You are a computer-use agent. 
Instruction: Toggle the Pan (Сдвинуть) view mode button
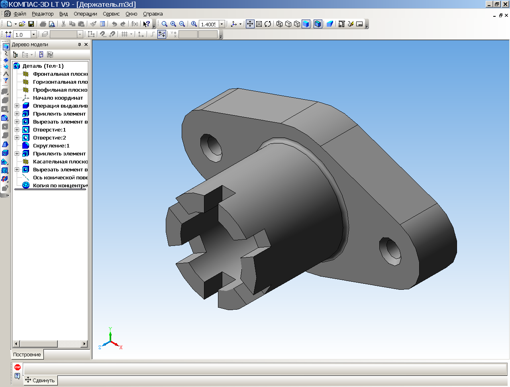pyautogui.click(x=250, y=24)
